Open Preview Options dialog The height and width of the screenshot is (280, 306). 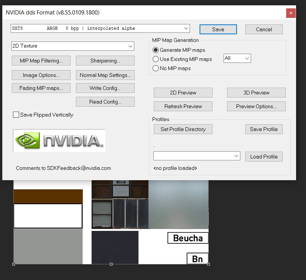tap(256, 106)
